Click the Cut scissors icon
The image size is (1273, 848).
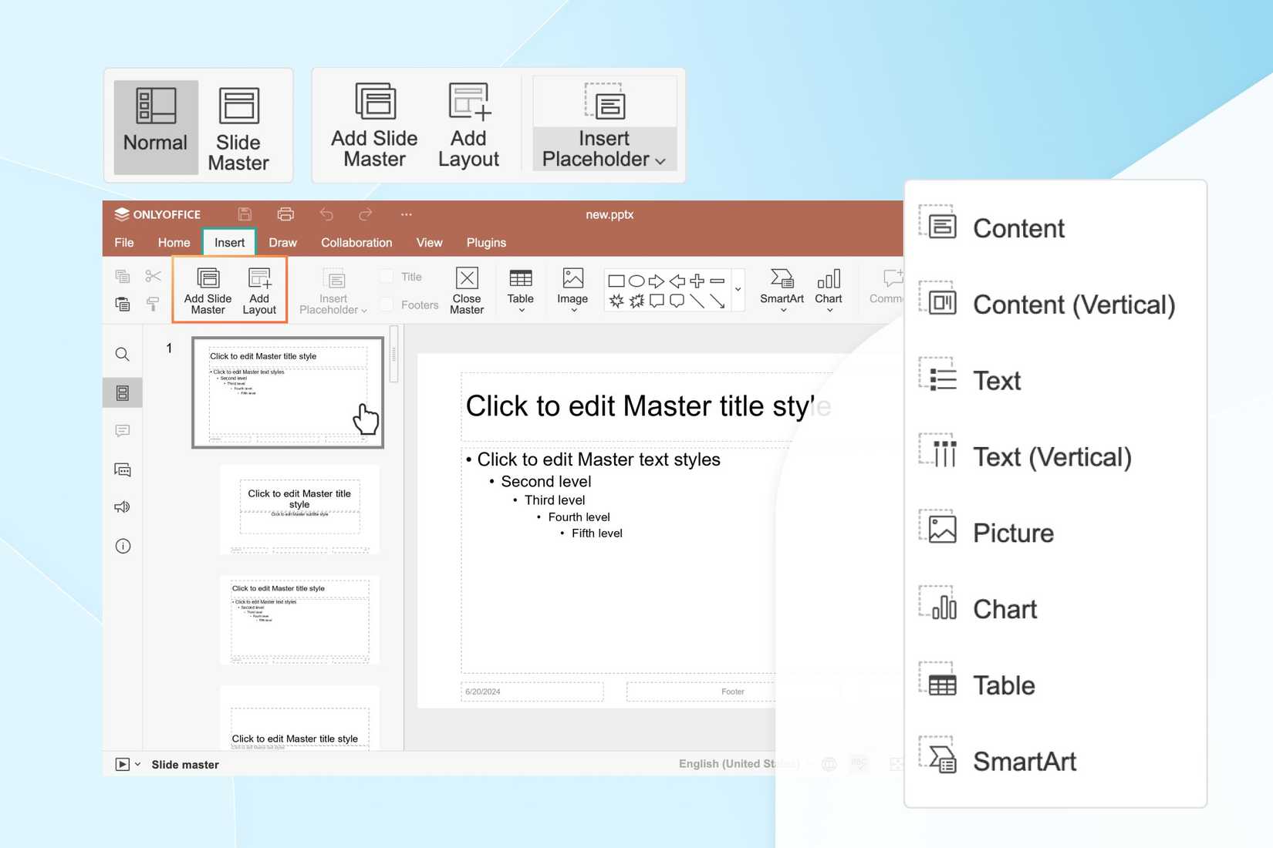[153, 276]
